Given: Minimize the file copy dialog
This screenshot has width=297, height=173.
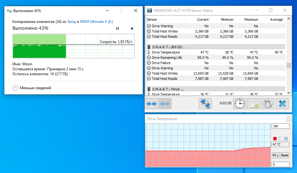Looking at the screenshot, I should coord(107,11).
